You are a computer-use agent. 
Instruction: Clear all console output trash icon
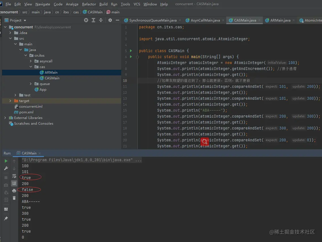[x=14, y=198]
